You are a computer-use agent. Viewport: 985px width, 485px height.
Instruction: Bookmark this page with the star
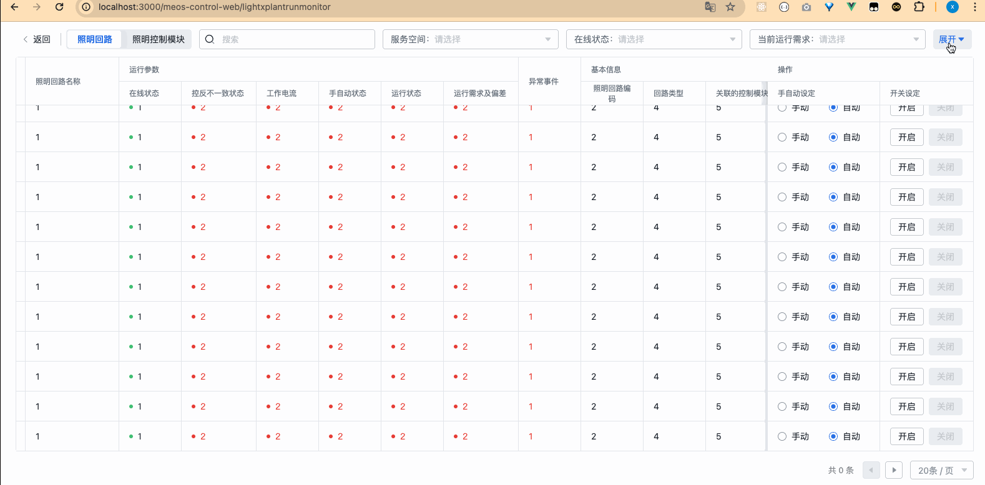[x=730, y=7]
